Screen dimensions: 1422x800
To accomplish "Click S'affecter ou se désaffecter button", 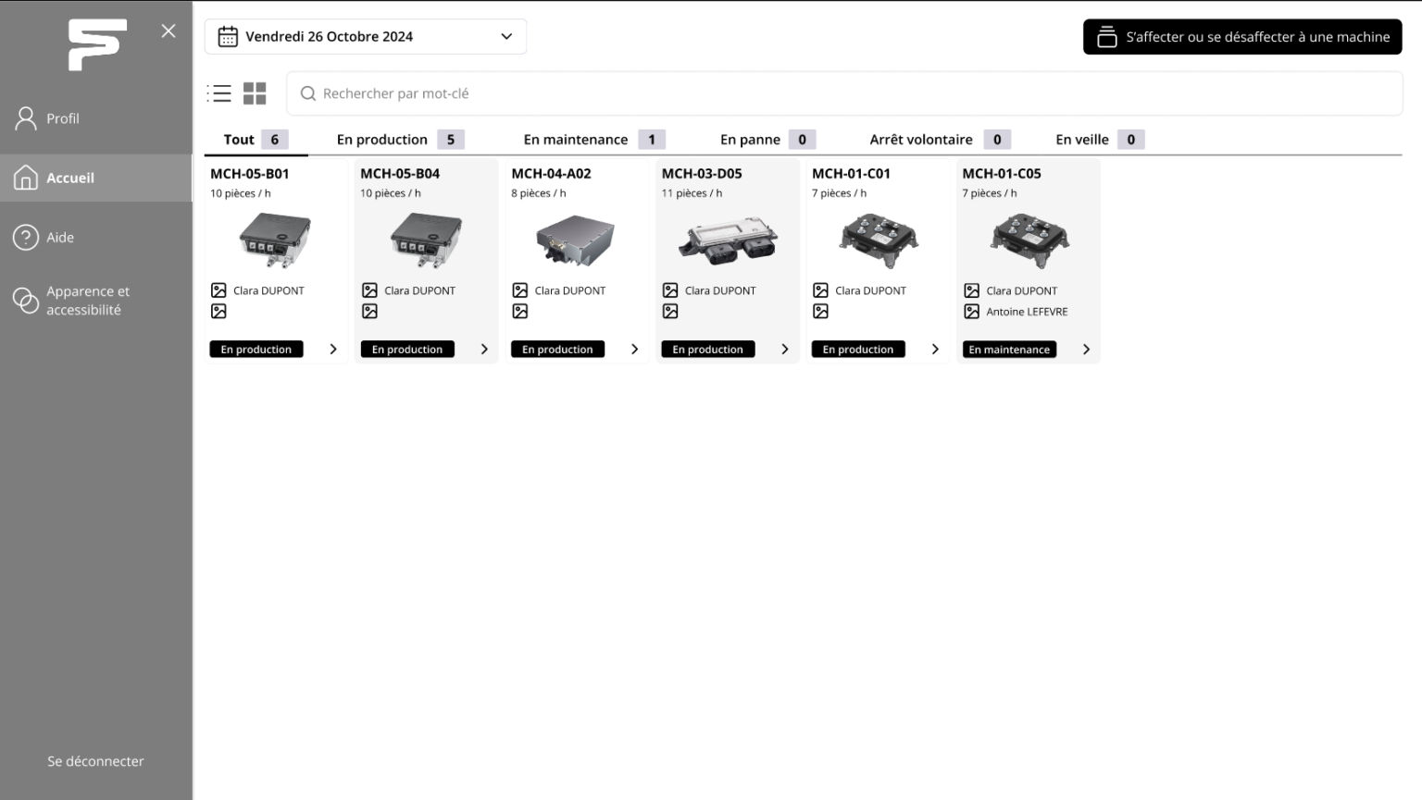I will 1242,37.
